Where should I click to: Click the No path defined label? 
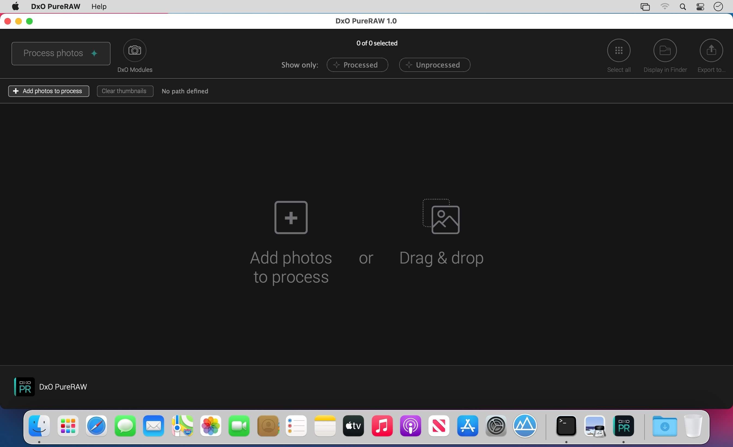(185, 91)
